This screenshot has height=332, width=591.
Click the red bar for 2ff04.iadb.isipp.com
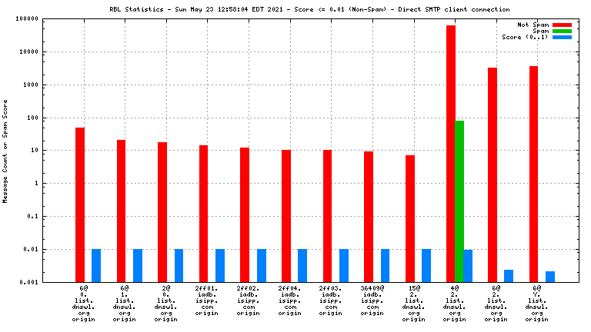286,215
